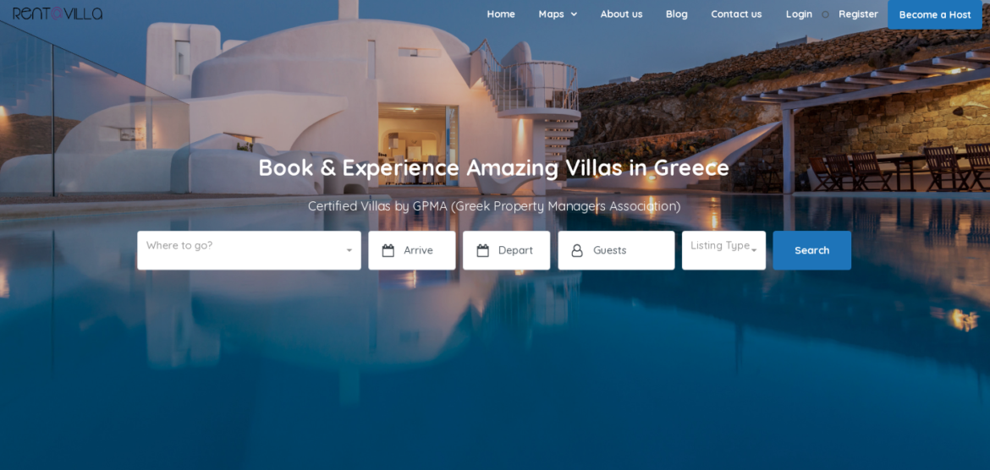The width and height of the screenshot is (990, 470).
Task: Click the Arrive calendar icon
Action: click(x=388, y=250)
